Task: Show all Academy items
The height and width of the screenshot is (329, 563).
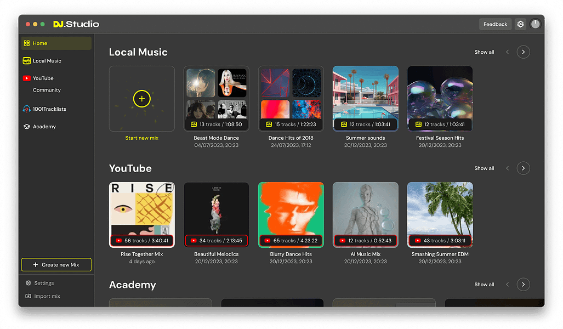Action: tap(484, 285)
